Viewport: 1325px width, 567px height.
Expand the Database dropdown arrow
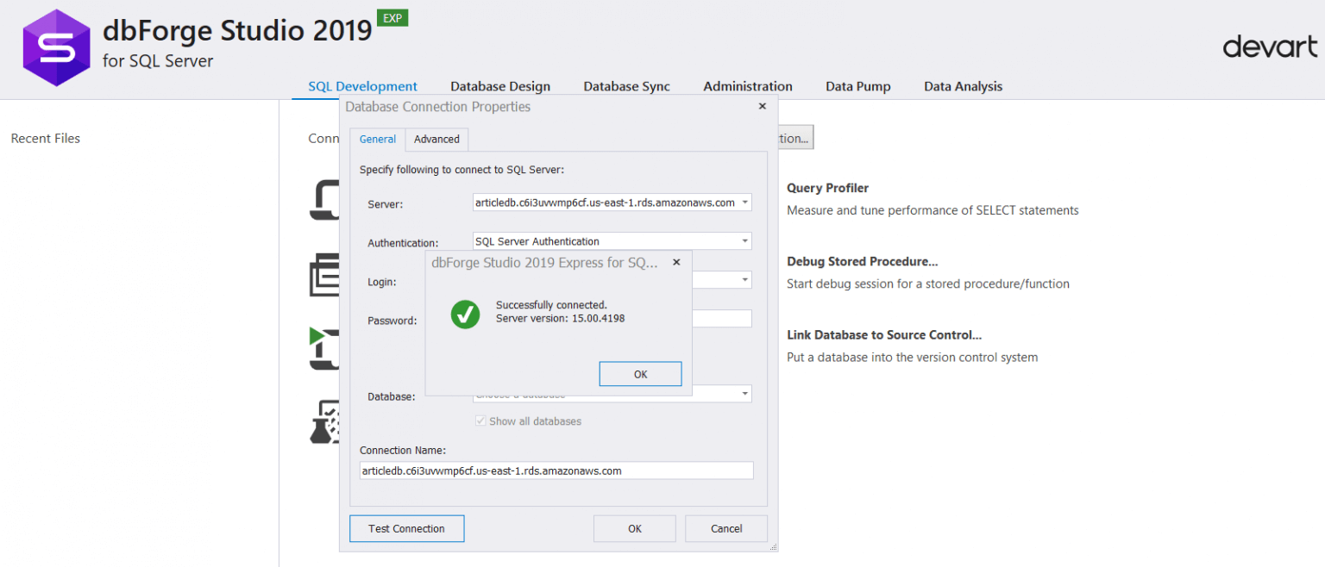[744, 394]
